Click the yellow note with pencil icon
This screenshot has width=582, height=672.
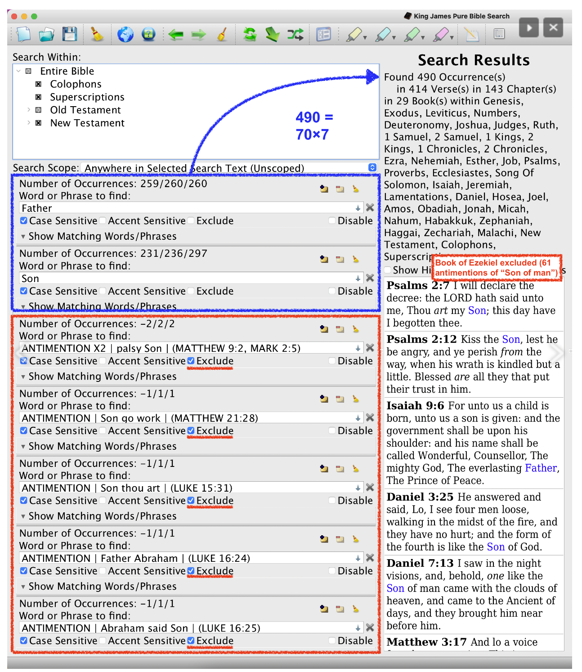471,34
